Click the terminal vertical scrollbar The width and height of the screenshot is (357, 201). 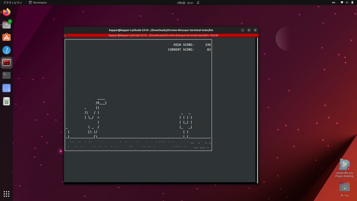click(x=257, y=110)
